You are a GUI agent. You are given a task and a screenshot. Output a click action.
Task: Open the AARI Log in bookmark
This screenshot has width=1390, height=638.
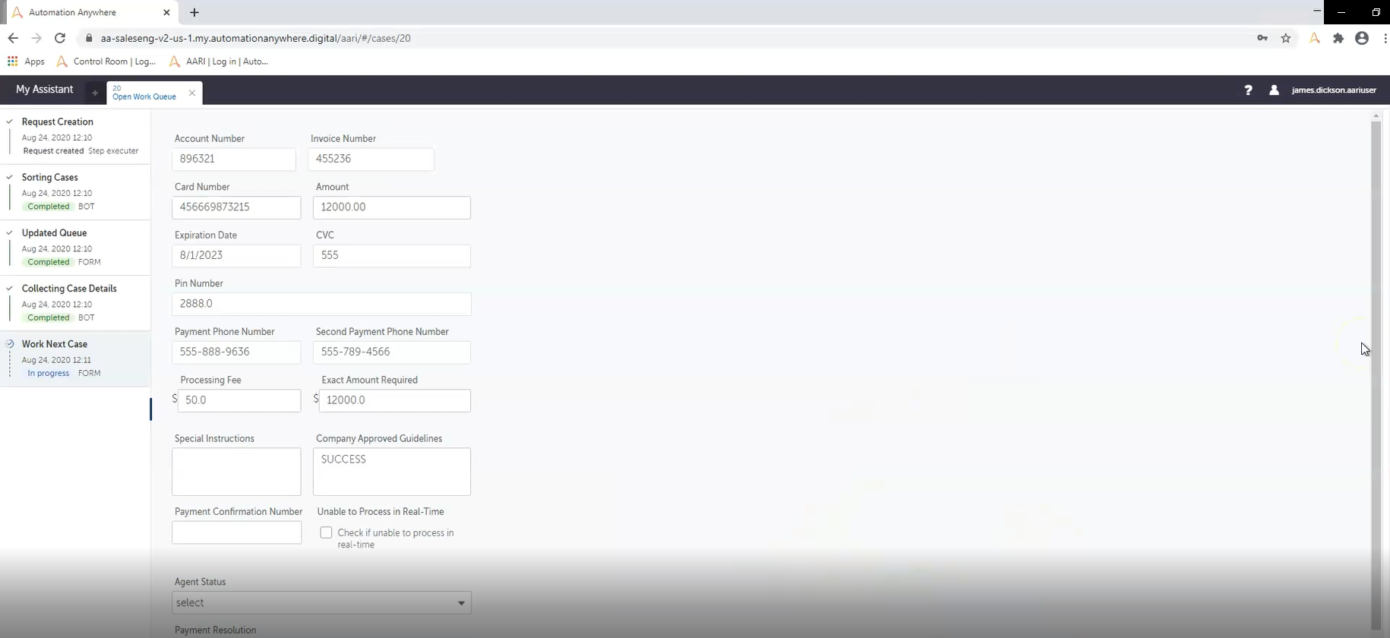(x=219, y=62)
